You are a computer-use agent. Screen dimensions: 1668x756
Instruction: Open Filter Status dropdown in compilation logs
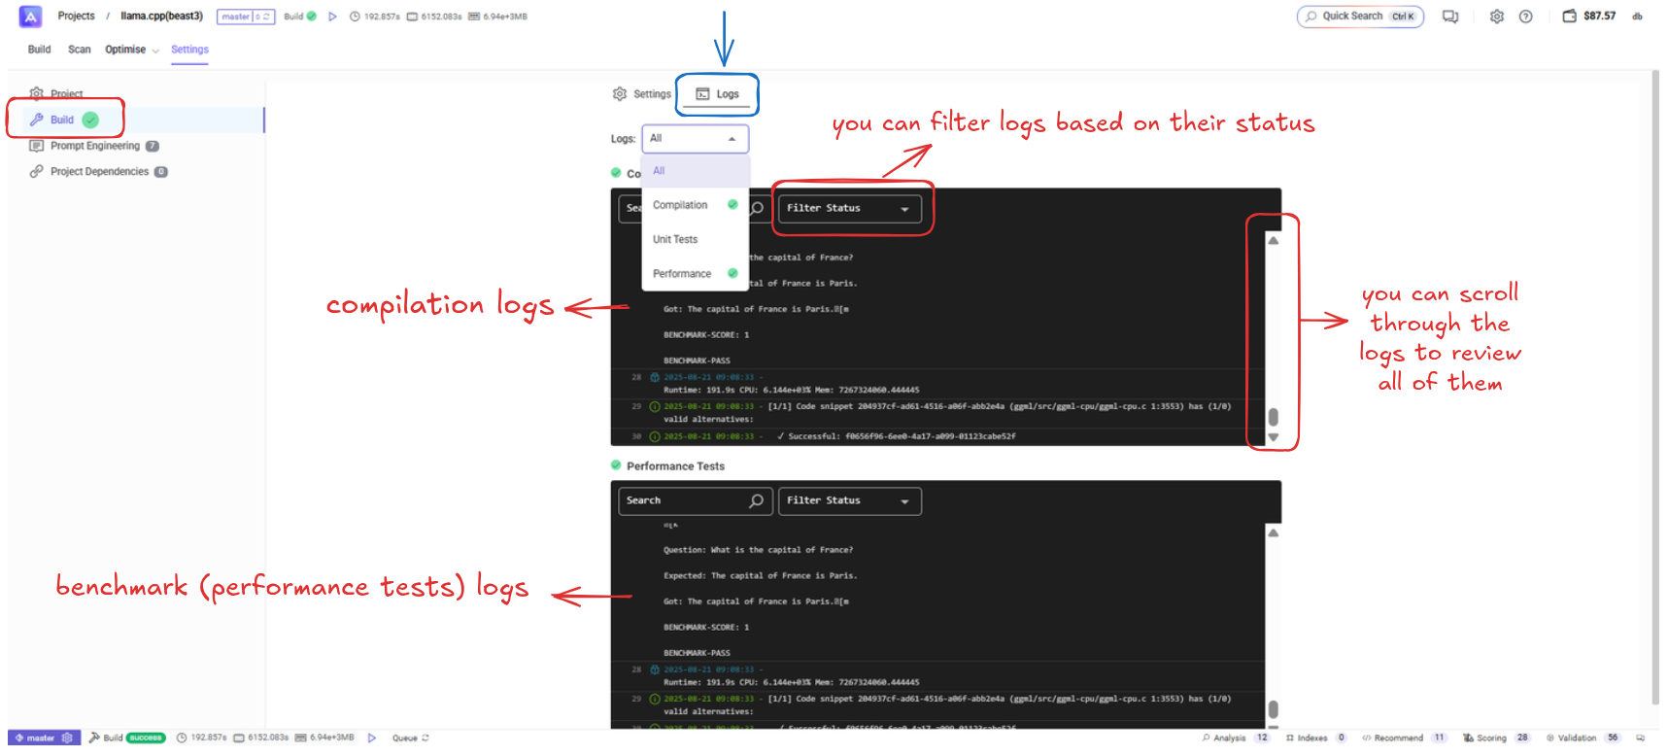[848, 208]
